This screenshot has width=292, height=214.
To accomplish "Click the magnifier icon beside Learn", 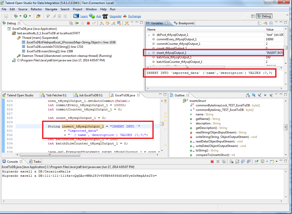I will [x=76, y=16].
